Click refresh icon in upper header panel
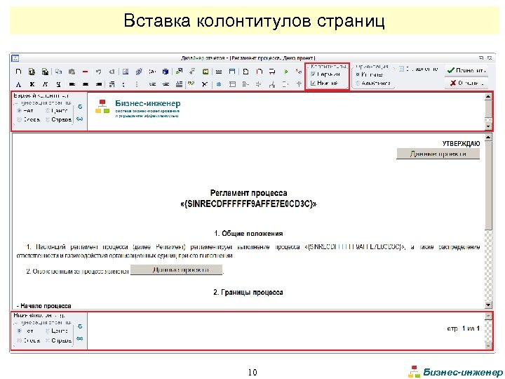The image size is (505, 379). [x=80, y=107]
